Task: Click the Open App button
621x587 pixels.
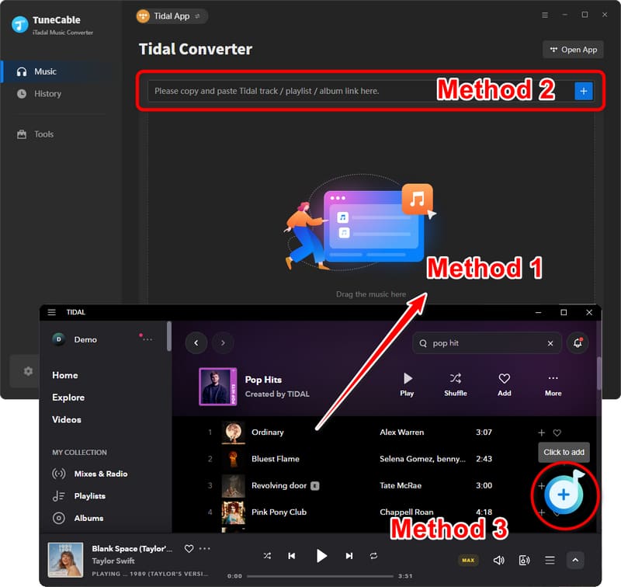Action: 573,50
